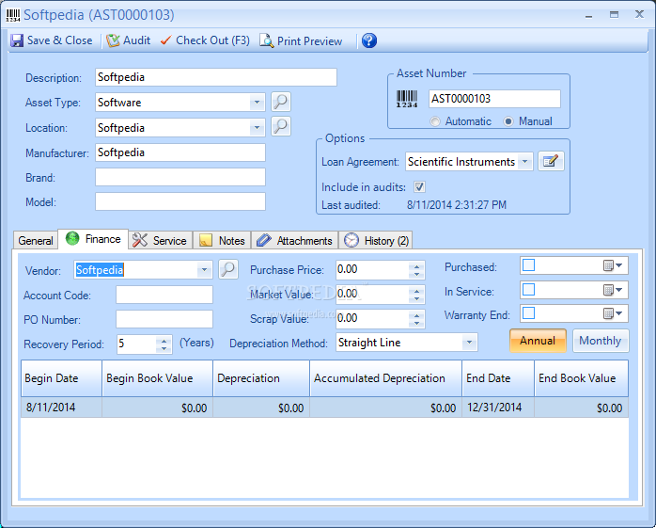656x528 pixels.
Task: Click the empty Brand field
Action: [180, 177]
